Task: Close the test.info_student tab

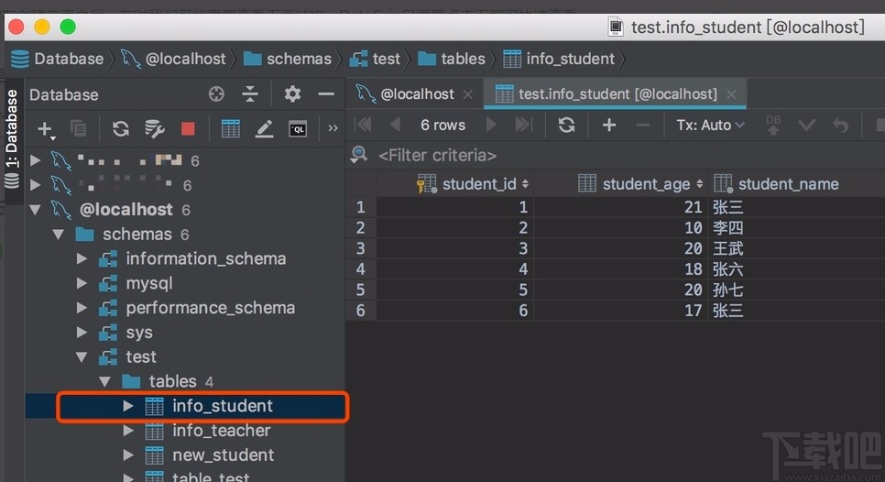Action: tap(731, 94)
